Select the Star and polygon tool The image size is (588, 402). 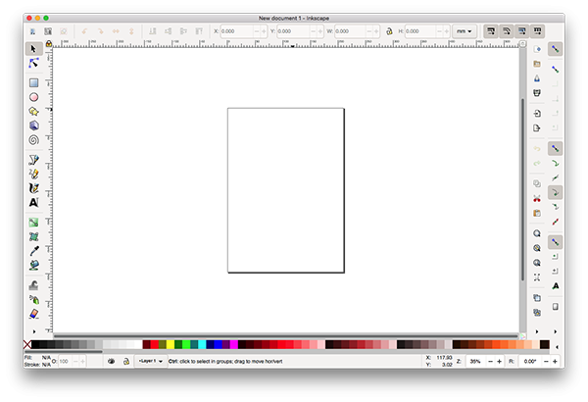pyautogui.click(x=33, y=112)
